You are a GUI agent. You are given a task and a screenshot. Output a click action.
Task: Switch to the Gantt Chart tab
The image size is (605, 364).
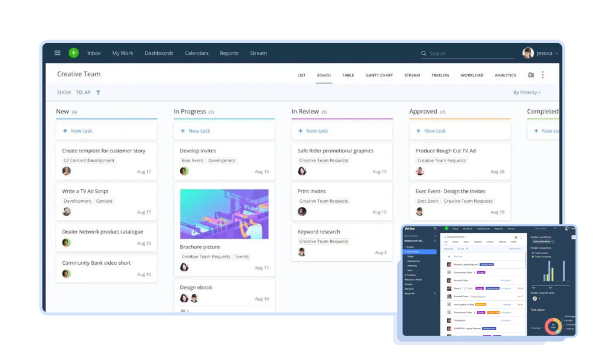pyautogui.click(x=379, y=76)
